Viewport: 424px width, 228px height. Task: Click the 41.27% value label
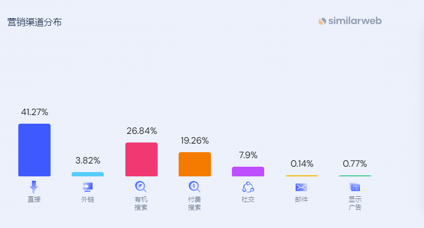point(34,112)
